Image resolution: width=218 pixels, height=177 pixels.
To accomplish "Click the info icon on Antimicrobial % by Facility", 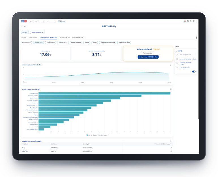I will click(x=171, y=89).
